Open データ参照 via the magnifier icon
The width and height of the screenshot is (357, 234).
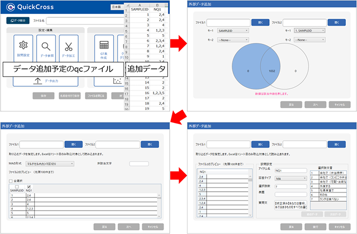click(46, 46)
